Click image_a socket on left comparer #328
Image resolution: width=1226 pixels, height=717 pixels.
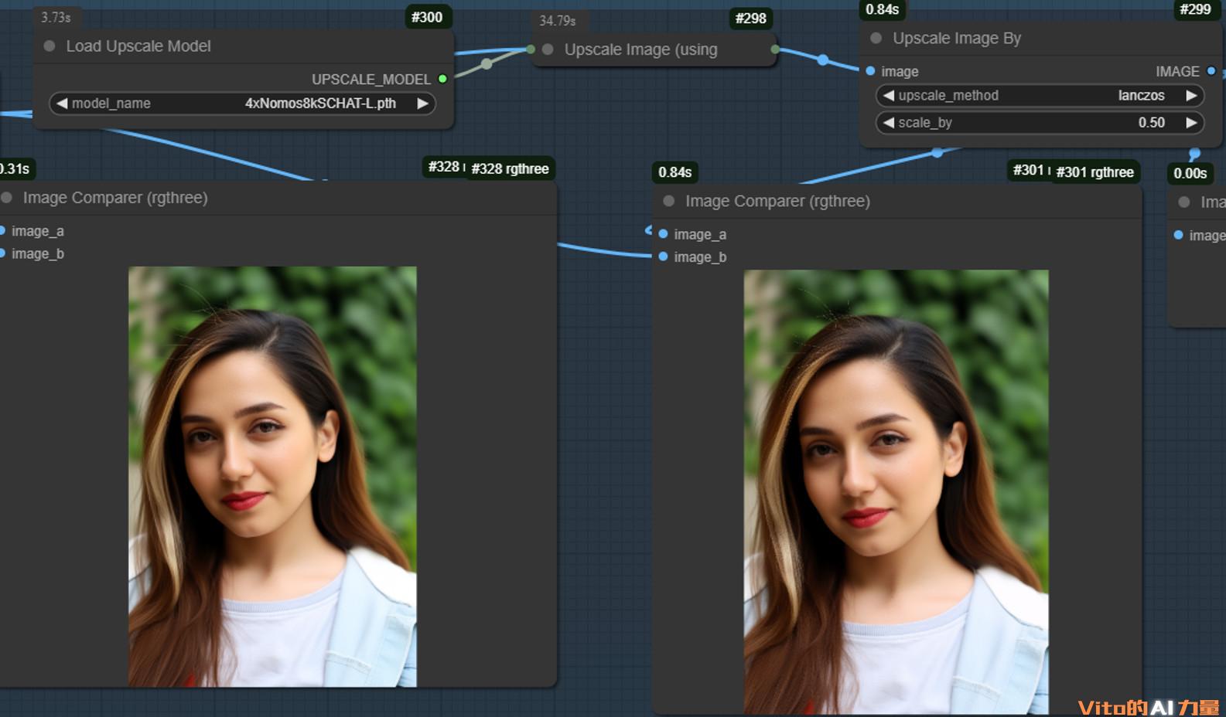point(2,231)
